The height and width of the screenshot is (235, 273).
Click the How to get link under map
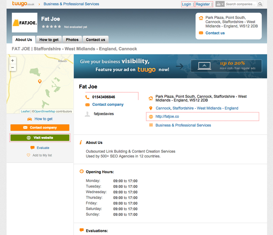pos(43,119)
